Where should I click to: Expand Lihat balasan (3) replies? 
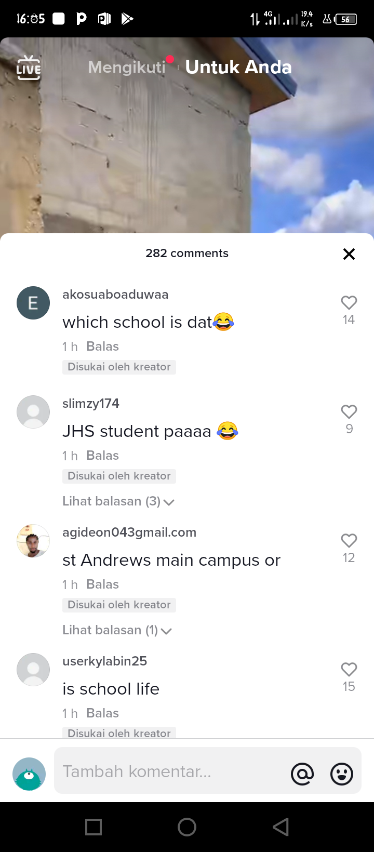click(118, 501)
